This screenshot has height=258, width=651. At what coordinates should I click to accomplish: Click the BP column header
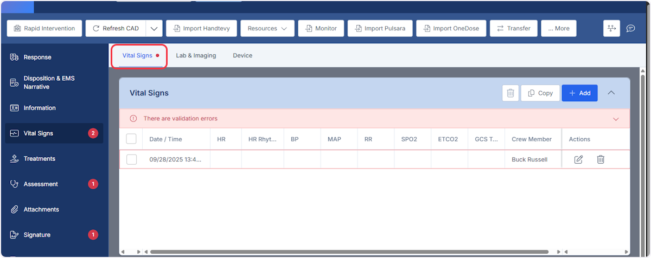coord(302,139)
